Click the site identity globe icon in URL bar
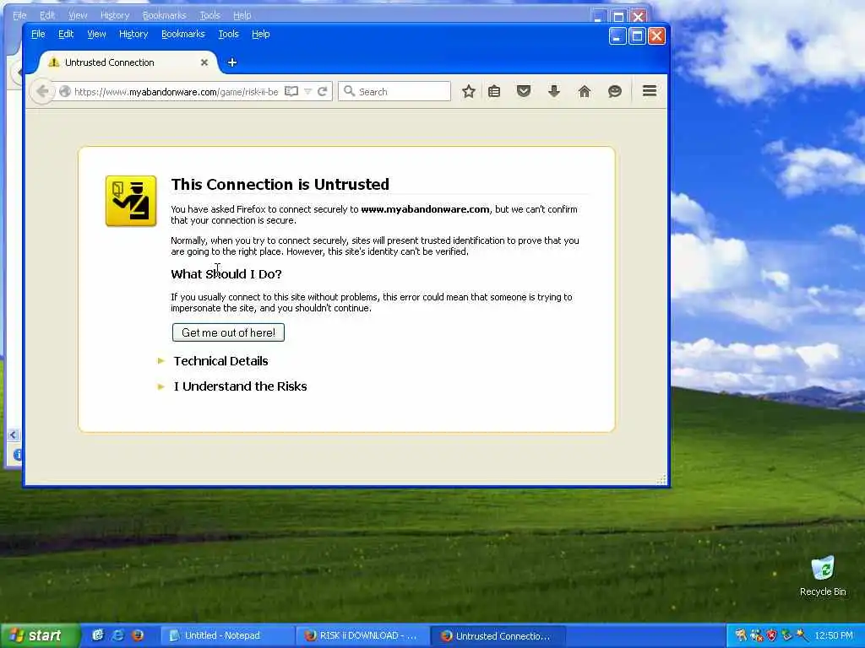 (x=64, y=91)
